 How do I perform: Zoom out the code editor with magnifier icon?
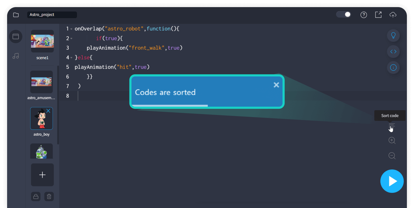(392, 156)
